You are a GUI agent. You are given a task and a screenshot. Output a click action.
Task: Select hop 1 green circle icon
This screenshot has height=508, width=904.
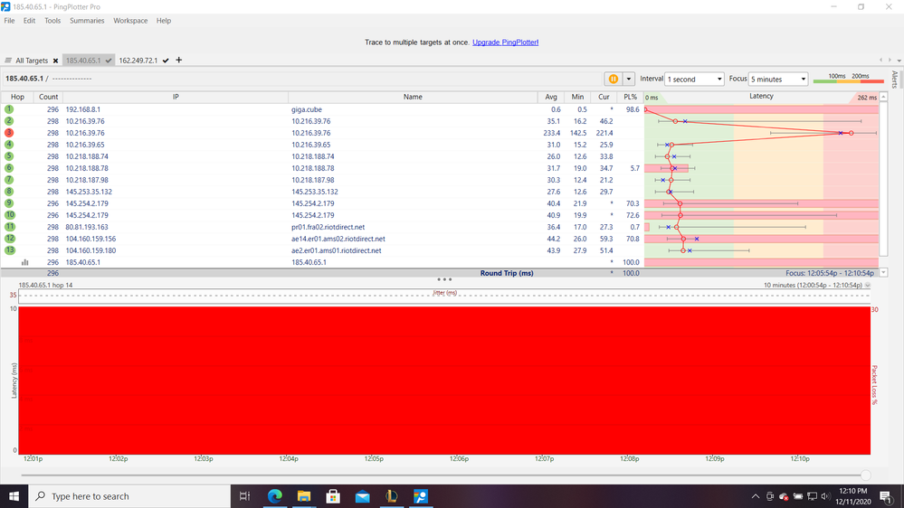(9, 108)
